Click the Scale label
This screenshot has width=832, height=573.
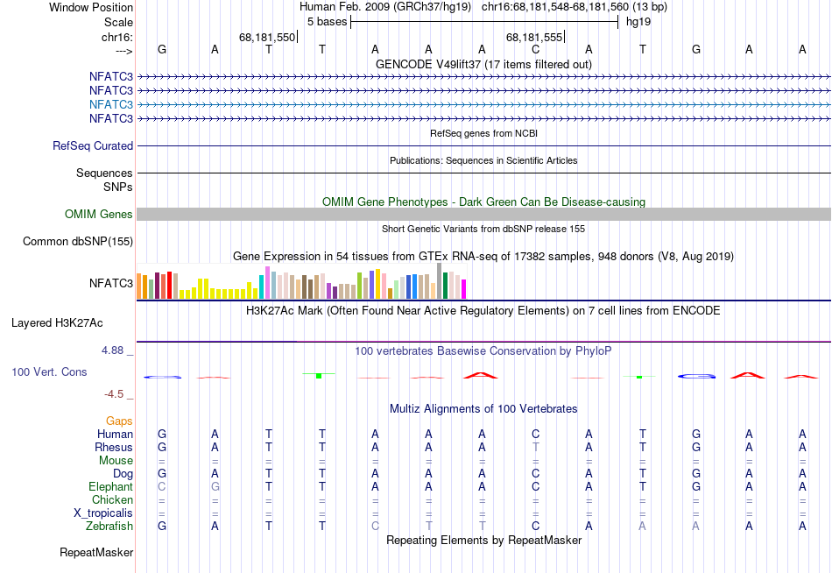click(x=118, y=22)
